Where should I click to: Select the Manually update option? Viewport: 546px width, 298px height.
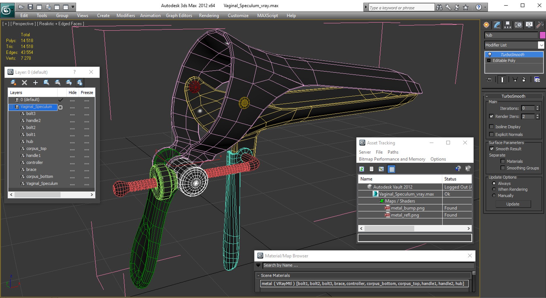coord(494,195)
